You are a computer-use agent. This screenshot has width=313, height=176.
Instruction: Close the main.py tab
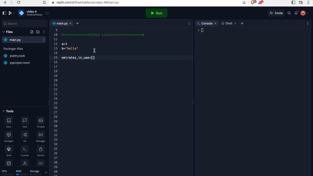pyautogui.click(x=70, y=23)
